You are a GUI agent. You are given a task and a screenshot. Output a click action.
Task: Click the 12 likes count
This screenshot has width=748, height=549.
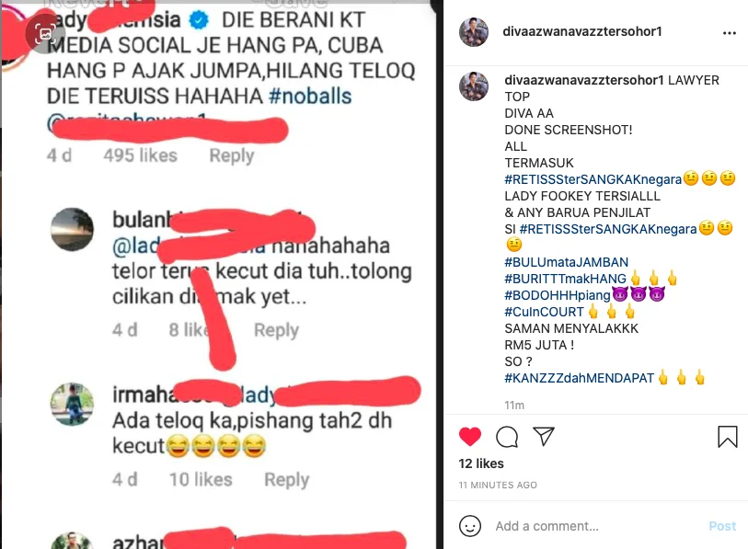481,463
